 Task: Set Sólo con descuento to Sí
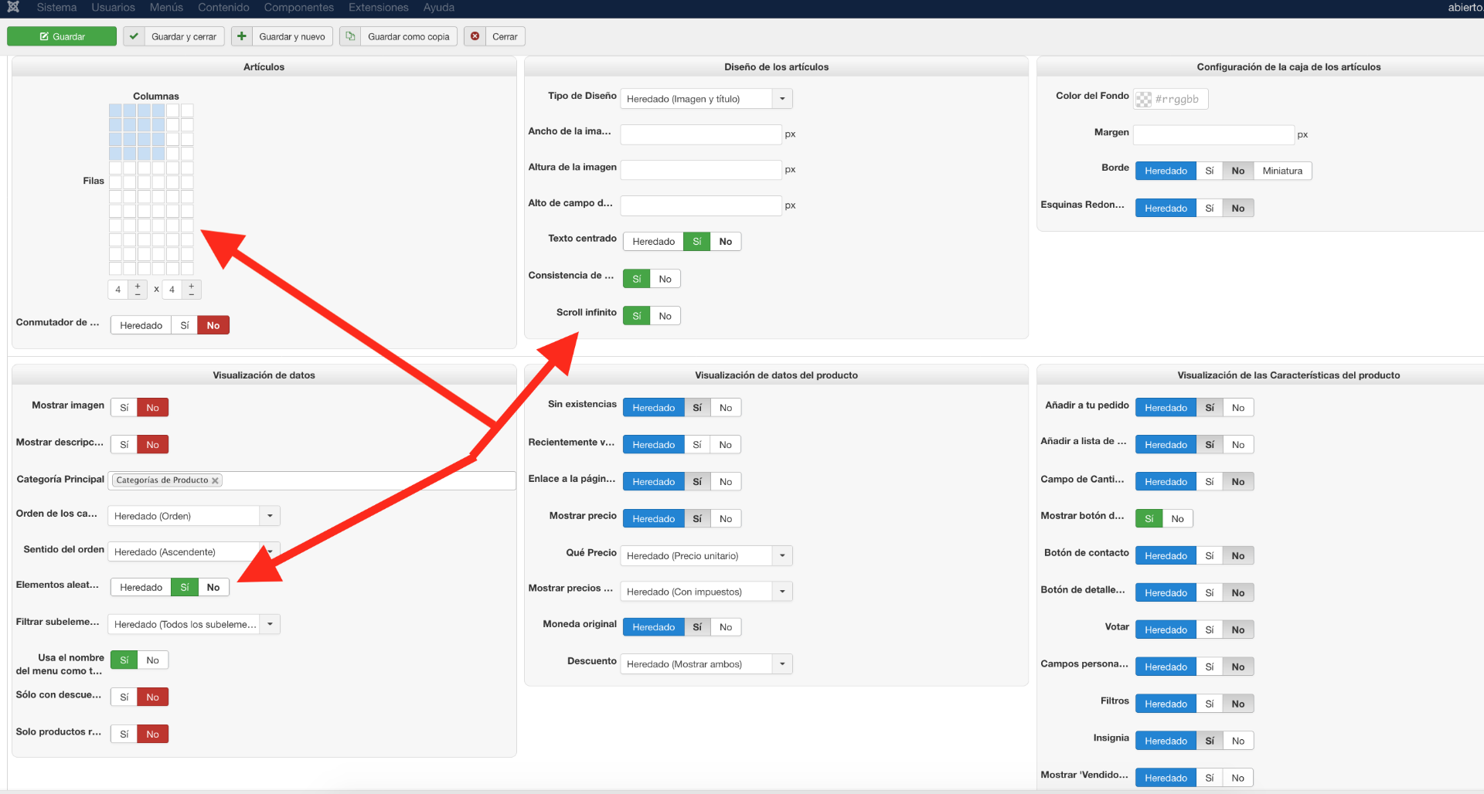124,697
